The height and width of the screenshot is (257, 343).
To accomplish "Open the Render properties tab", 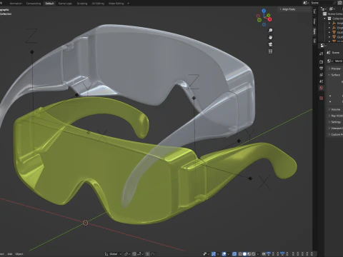I will tap(321, 62).
